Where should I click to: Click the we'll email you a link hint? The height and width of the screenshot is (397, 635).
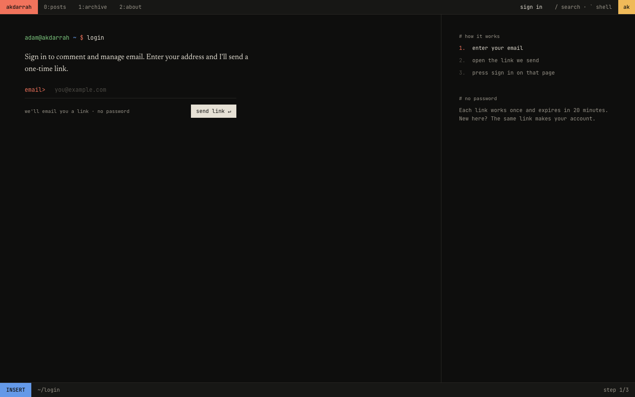pos(77,111)
